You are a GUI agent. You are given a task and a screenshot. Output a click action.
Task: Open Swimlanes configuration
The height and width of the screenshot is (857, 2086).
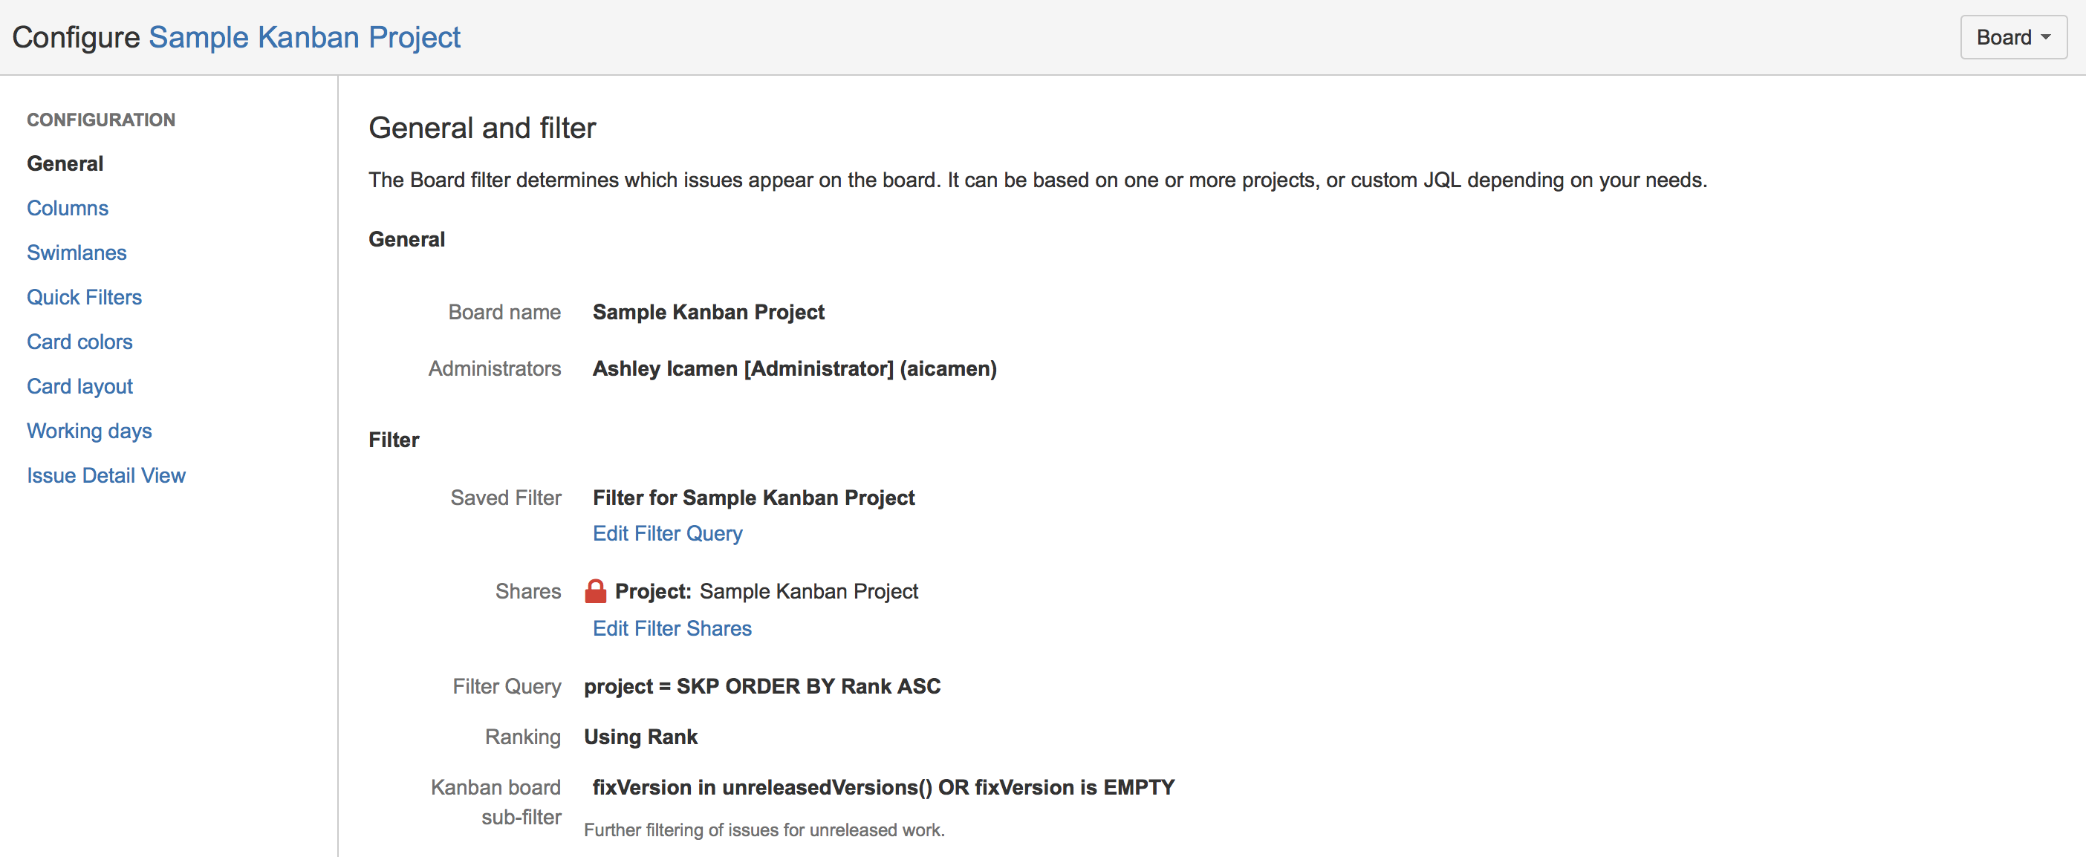click(77, 252)
